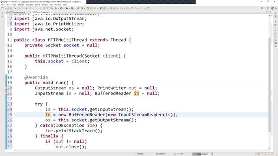Switch to HTTPMultiServer.java tab
The height and width of the screenshot is (156, 278).
pos(17,12)
